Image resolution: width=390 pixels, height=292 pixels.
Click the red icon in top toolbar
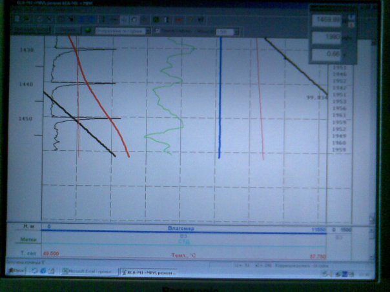click(178, 20)
